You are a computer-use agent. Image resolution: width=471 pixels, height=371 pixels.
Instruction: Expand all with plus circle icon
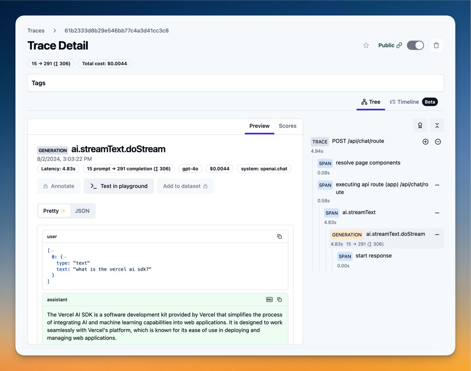coord(425,142)
